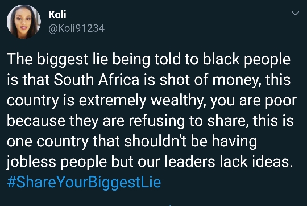Click the words "jobless people" in tweet
307x206 pixels.
57,162
